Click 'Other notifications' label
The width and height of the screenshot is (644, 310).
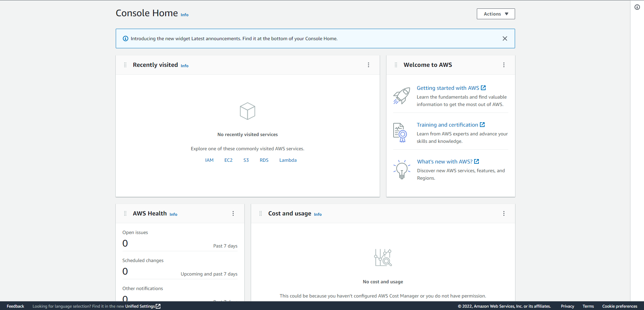pyautogui.click(x=142, y=288)
